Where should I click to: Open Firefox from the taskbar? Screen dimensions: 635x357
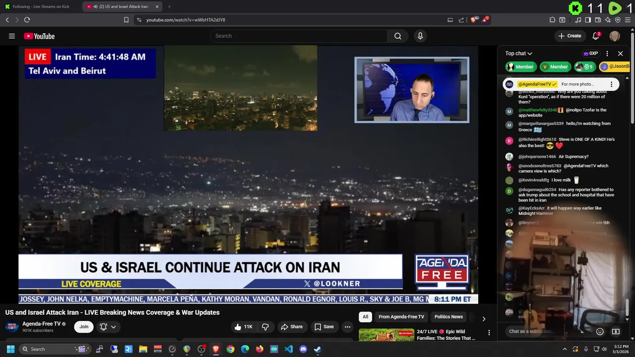(259, 349)
